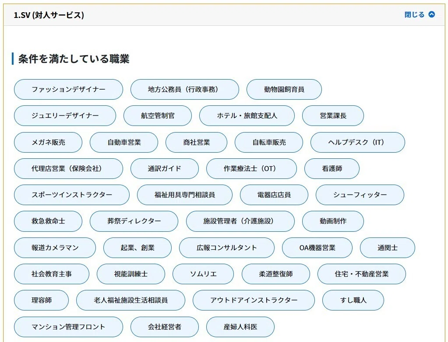This screenshot has height=342, width=448.
Task: Select OA機器営業
Action: [x=317, y=248]
